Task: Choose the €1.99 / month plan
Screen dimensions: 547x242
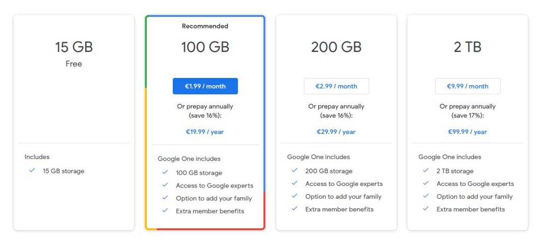Action: [x=205, y=86]
